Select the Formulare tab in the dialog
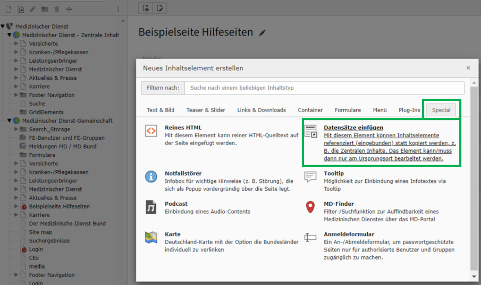Screen dimensions: 481x285 (x=348, y=110)
